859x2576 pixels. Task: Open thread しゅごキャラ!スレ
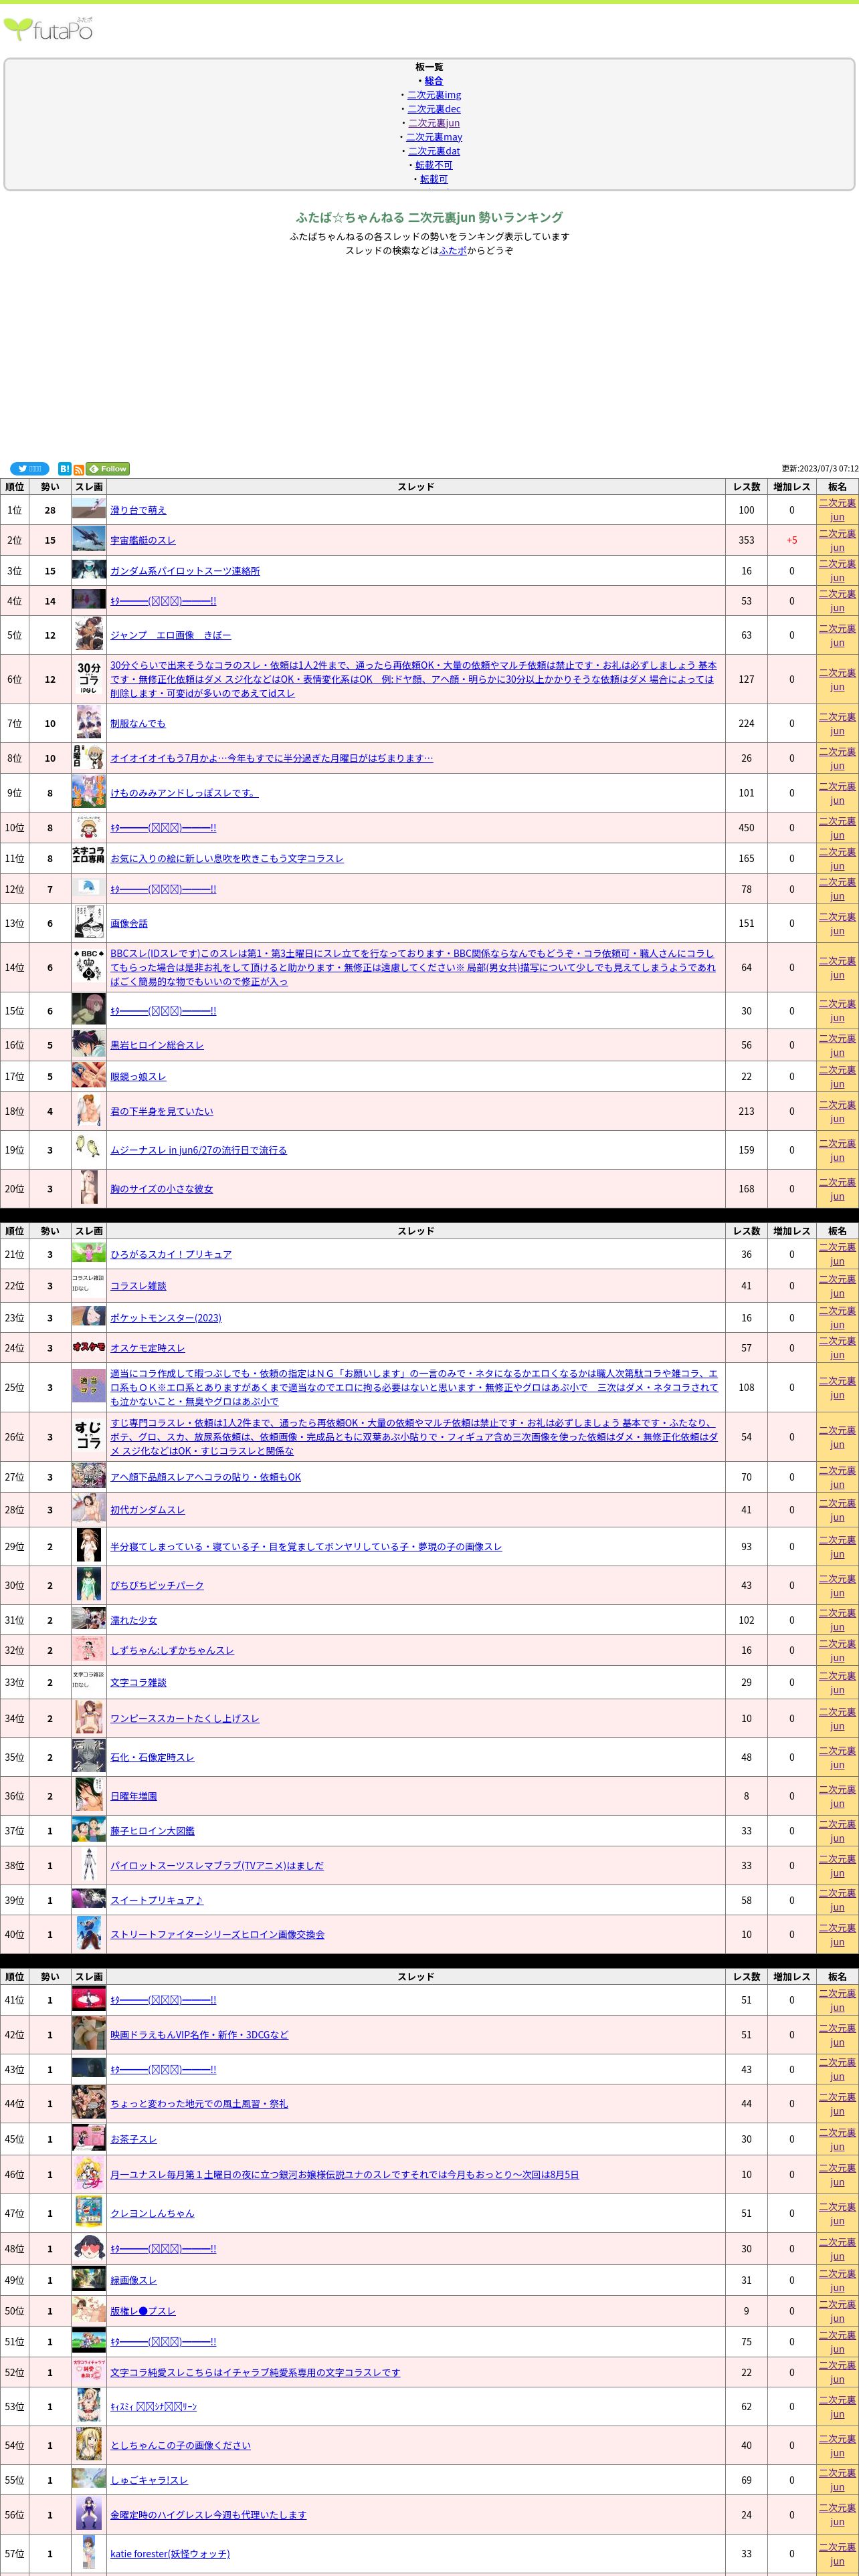(x=149, y=2480)
